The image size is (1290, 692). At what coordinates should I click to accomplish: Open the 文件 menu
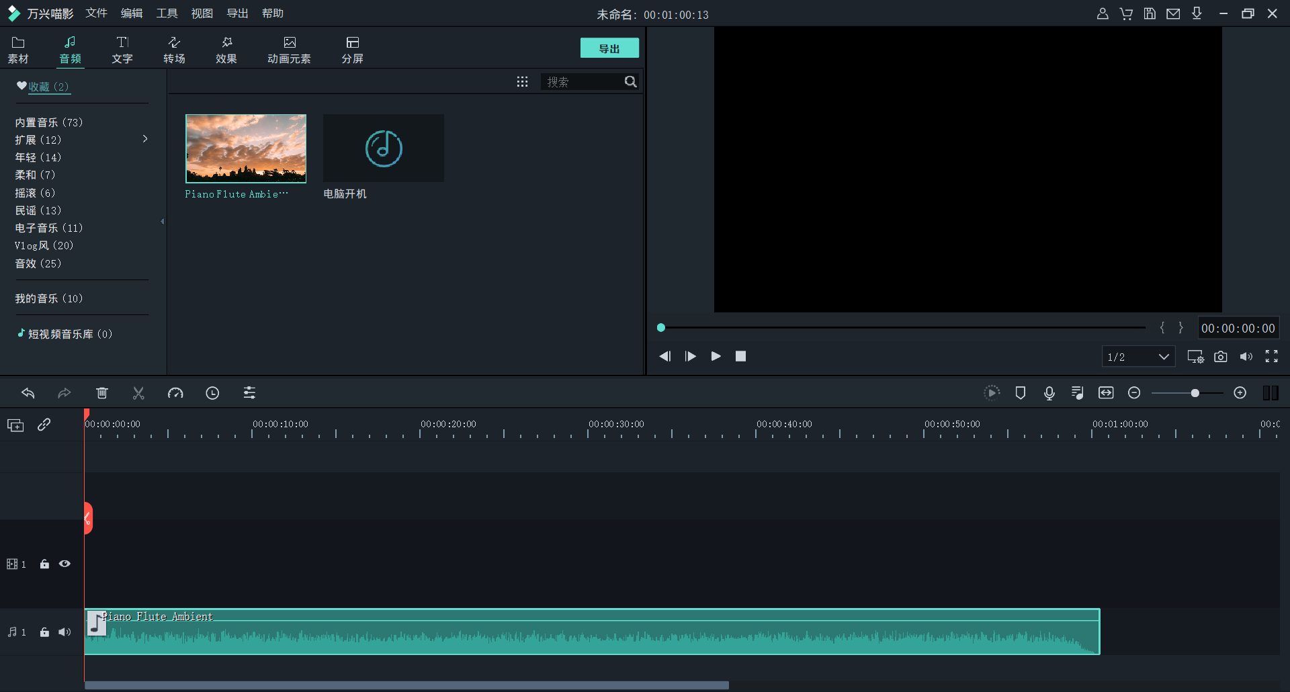[96, 13]
